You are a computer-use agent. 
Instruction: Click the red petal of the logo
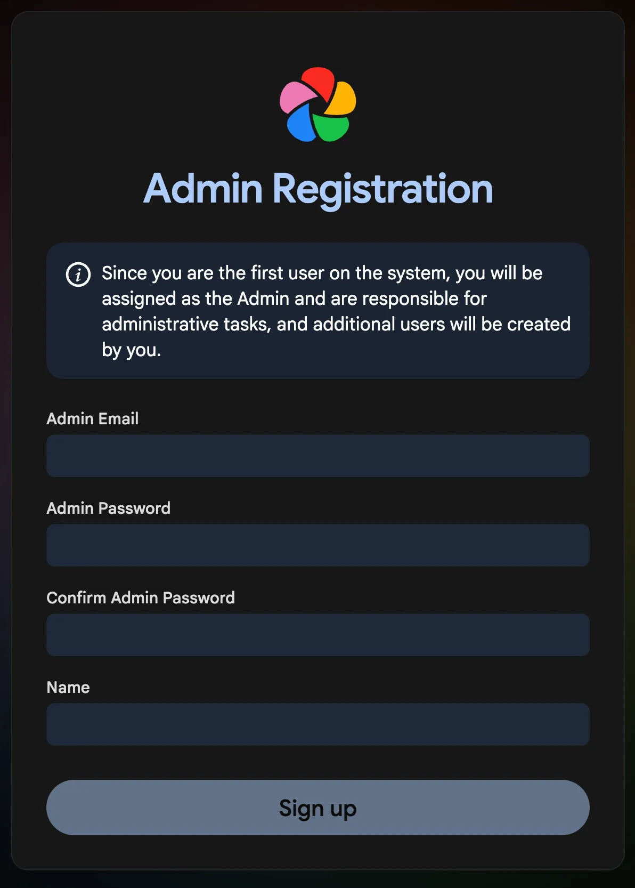[318, 81]
